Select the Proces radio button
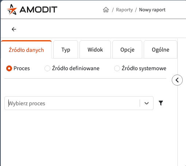This screenshot has height=166, width=186. [9, 68]
